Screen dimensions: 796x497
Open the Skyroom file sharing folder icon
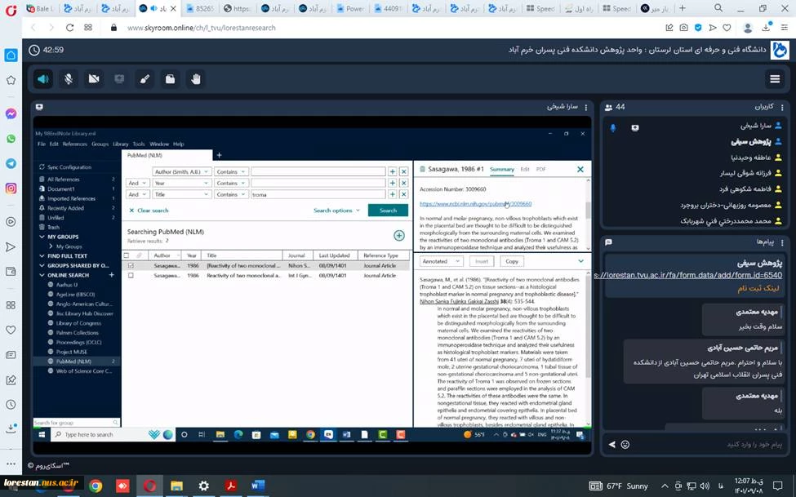point(170,79)
